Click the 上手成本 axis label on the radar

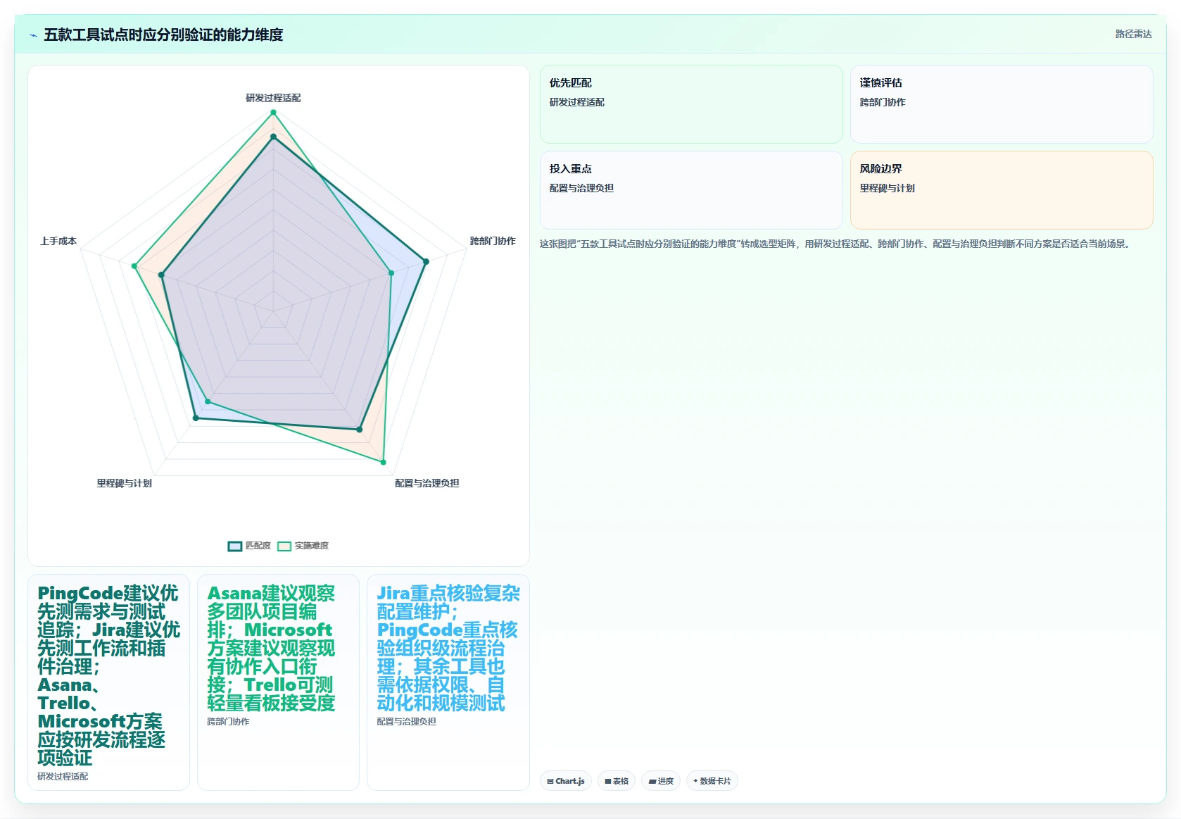[x=58, y=241]
